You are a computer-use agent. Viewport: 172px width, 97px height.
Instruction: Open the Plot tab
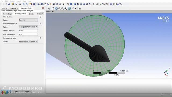click(x=38, y=14)
